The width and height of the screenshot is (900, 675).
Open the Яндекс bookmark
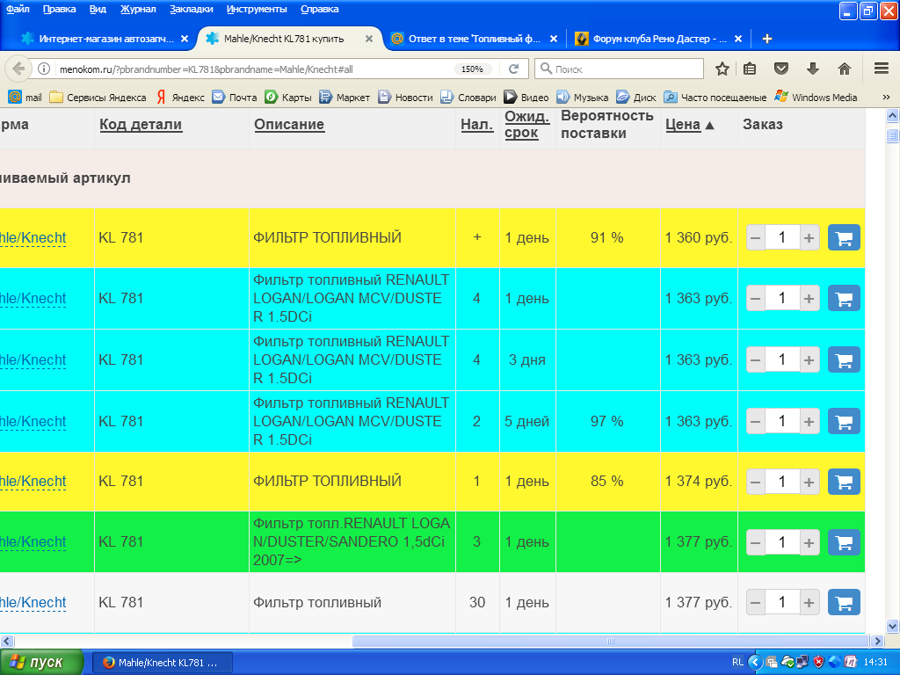(179, 97)
